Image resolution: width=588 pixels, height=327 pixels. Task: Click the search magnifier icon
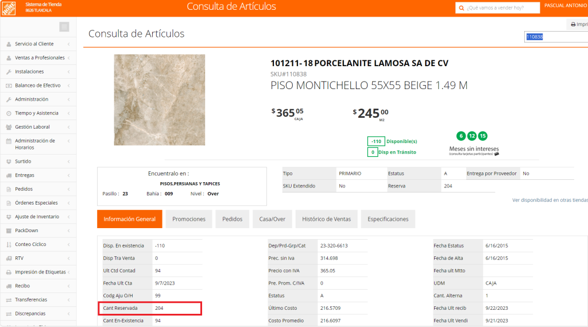pyautogui.click(x=462, y=8)
